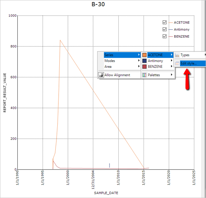Uncheck the ACETONE legend checkbox
This screenshot has width=206, height=198.
point(165,23)
